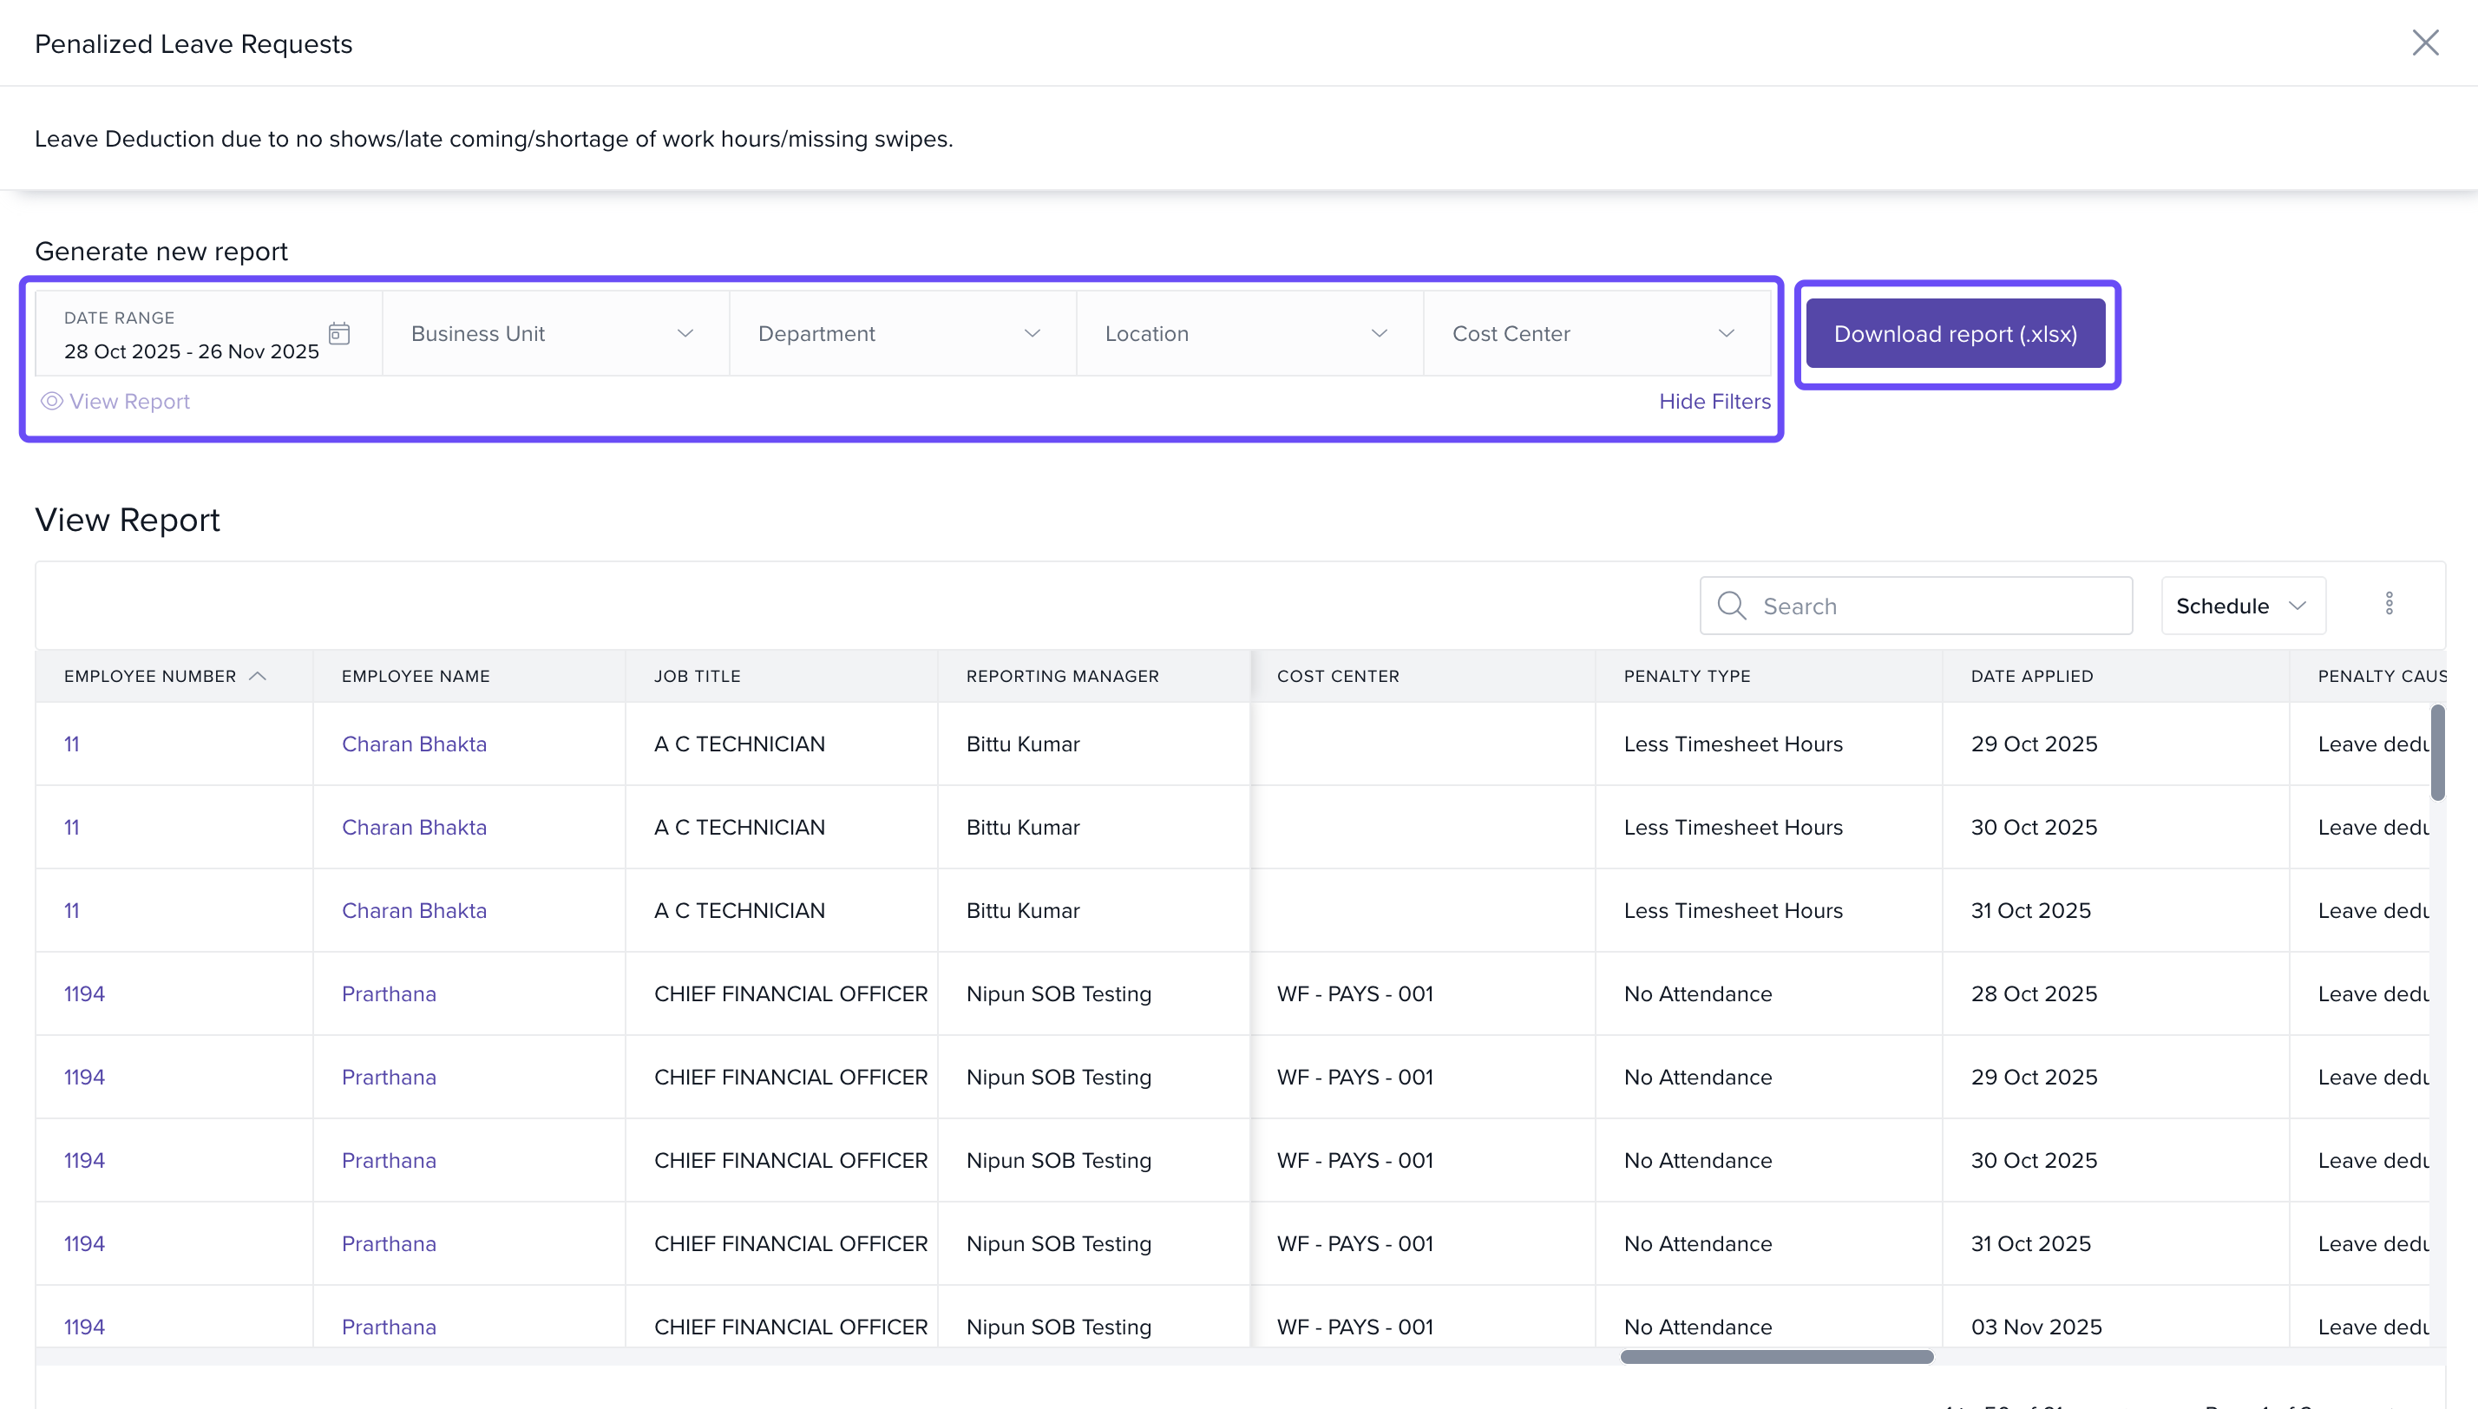Click the magnifier icon in search box
Image resolution: width=2478 pixels, height=1409 pixels.
pyautogui.click(x=1731, y=606)
